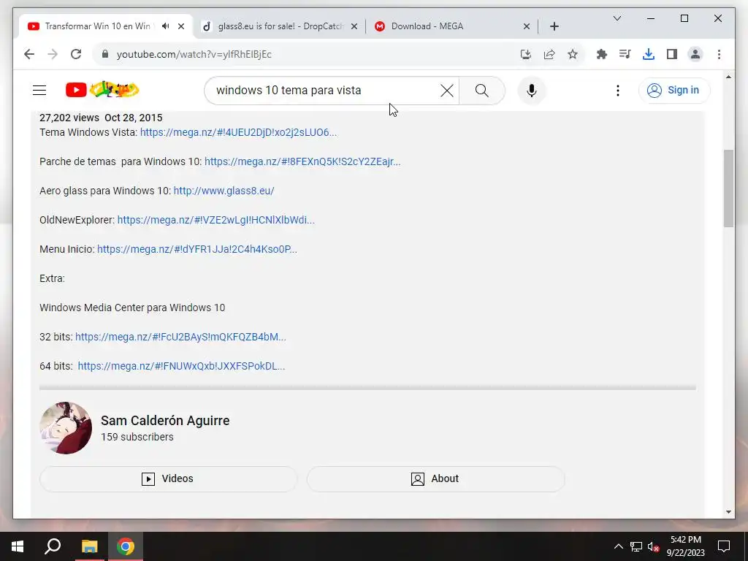Toggle the Chrome side panel
748x561 pixels.
(672, 54)
